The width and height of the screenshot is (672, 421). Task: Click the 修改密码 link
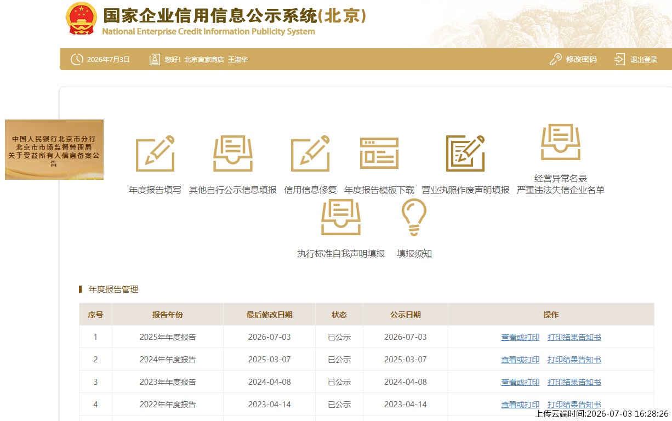click(581, 59)
